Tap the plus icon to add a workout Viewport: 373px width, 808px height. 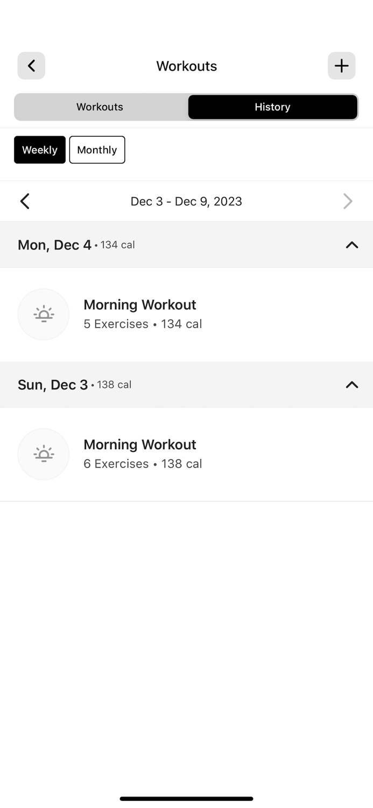pos(341,66)
